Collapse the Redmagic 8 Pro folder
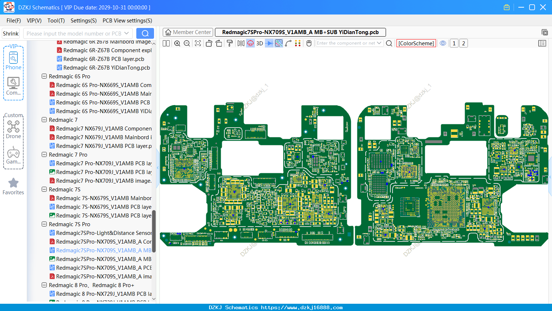 (44, 285)
